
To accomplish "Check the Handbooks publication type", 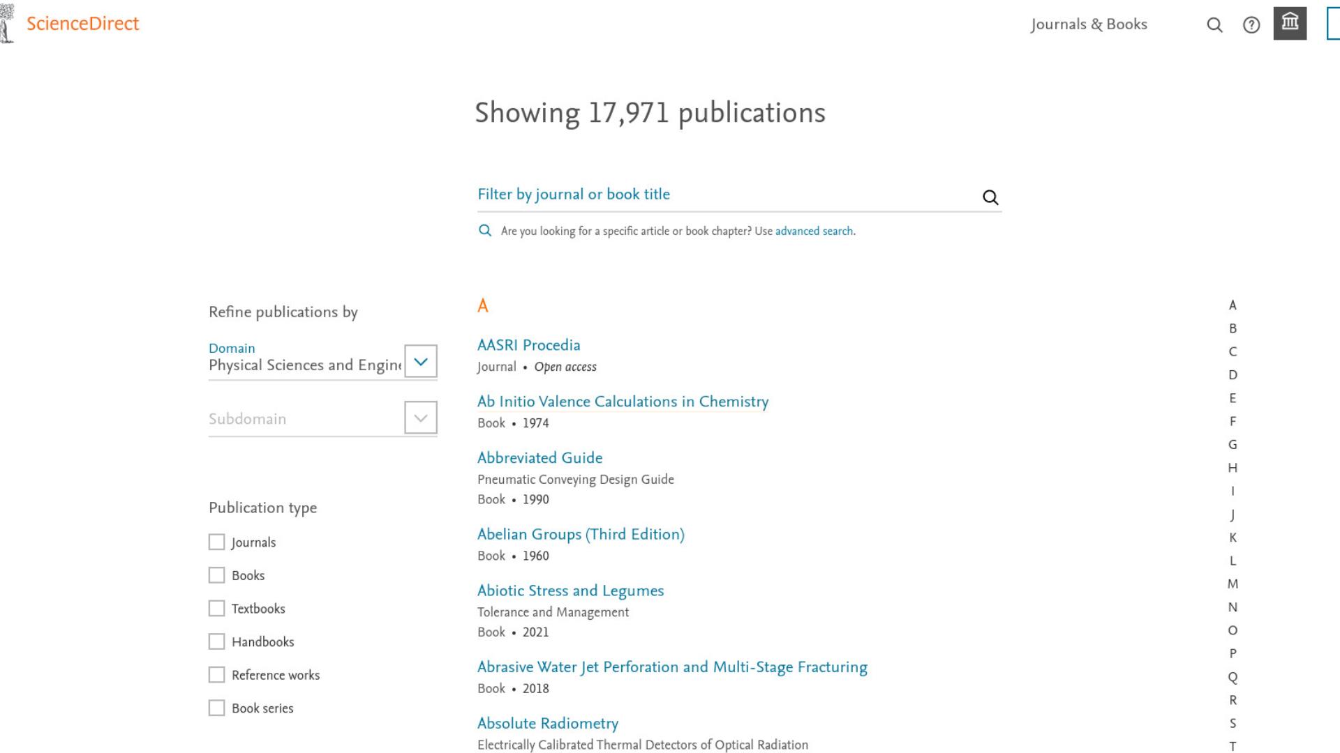I will coord(217,641).
